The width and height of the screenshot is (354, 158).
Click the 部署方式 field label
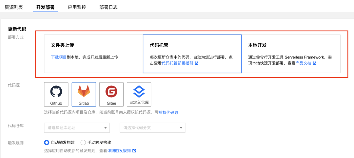(x=16, y=37)
